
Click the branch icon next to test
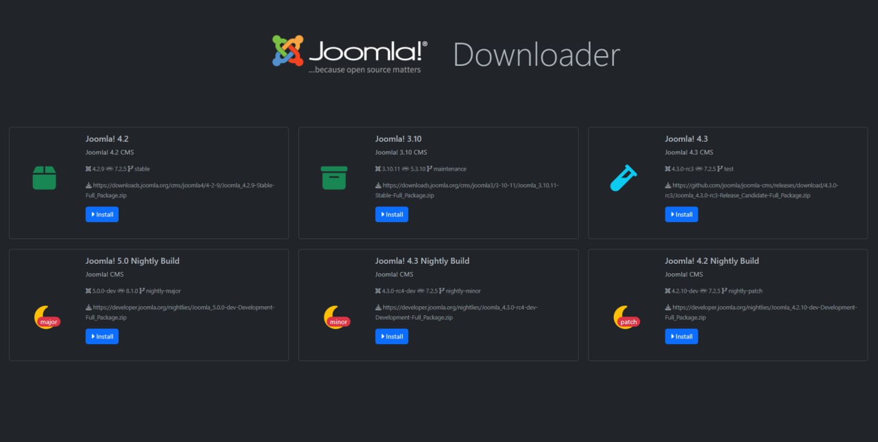click(720, 169)
